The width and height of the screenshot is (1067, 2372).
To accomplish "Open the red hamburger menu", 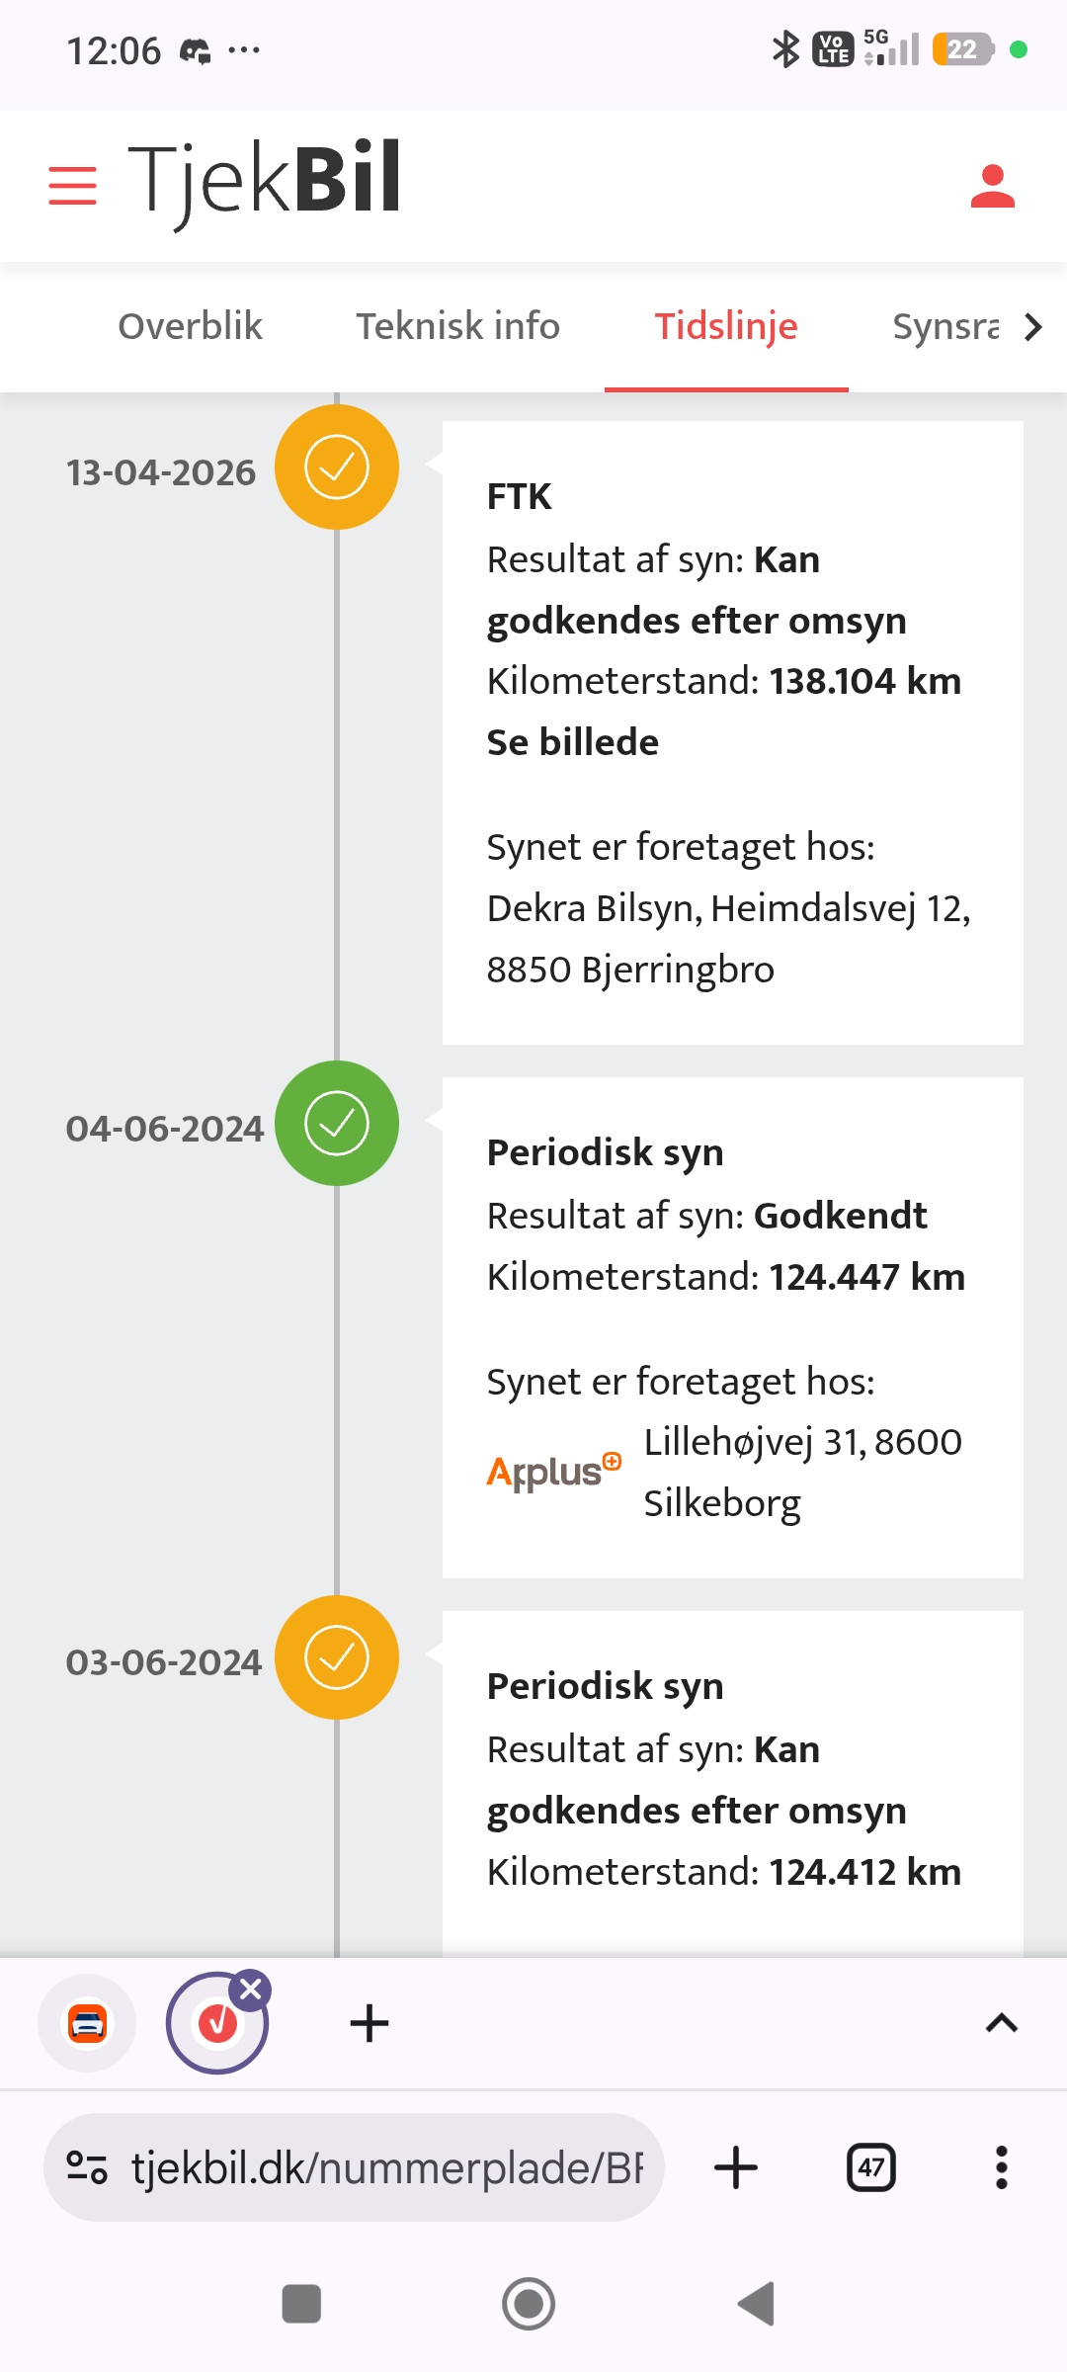I will [72, 186].
